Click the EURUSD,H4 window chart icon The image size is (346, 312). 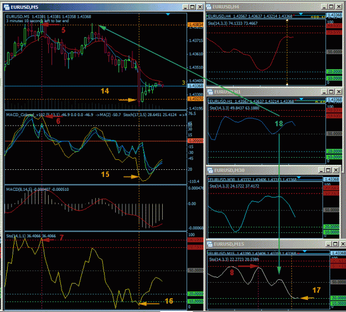pos(209,7)
